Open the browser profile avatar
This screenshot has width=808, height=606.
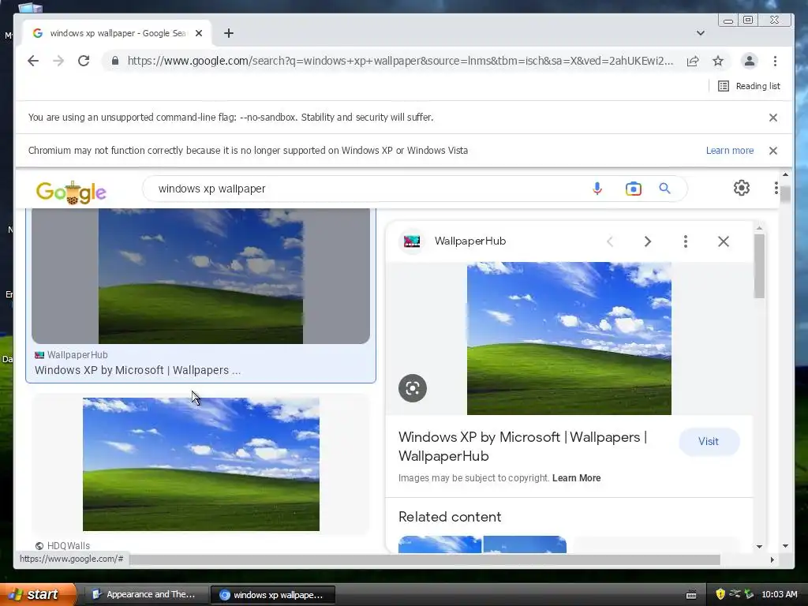click(x=750, y=61)
